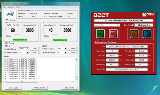The width and height of the screenshot is (160, 95).
Task: Click the results horizontal scrollbar thumb
Action: point(22,82)
